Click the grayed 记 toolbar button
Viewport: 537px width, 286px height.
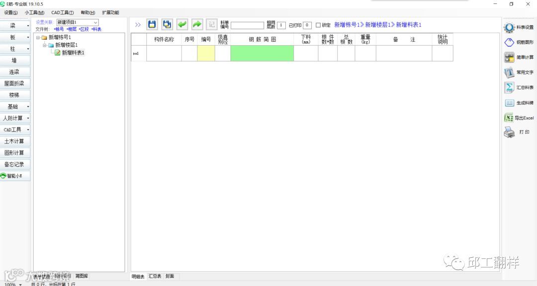pyautogui.click(x=212, y=24)
